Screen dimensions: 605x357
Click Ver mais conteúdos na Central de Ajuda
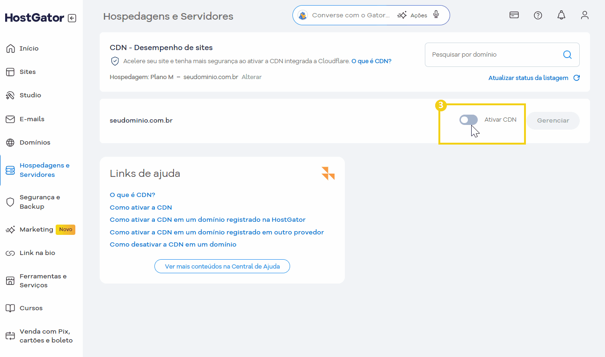(x=222, y=266)
